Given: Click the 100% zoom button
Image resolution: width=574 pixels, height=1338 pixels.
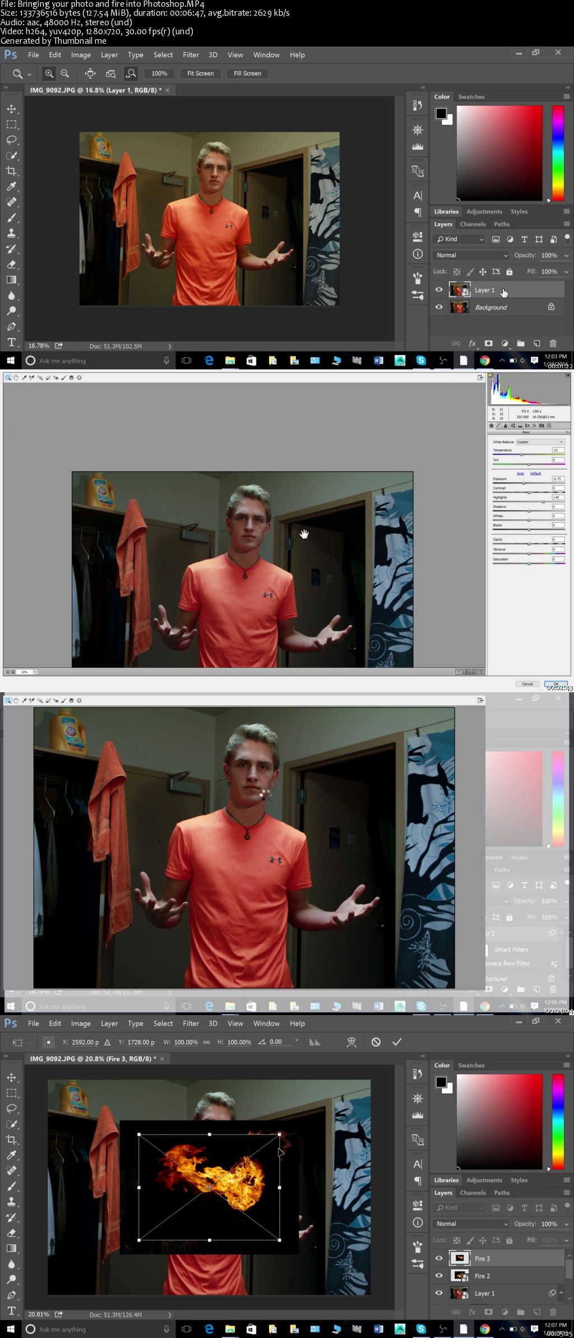Looking at the screenshot, I should [159, 73].
